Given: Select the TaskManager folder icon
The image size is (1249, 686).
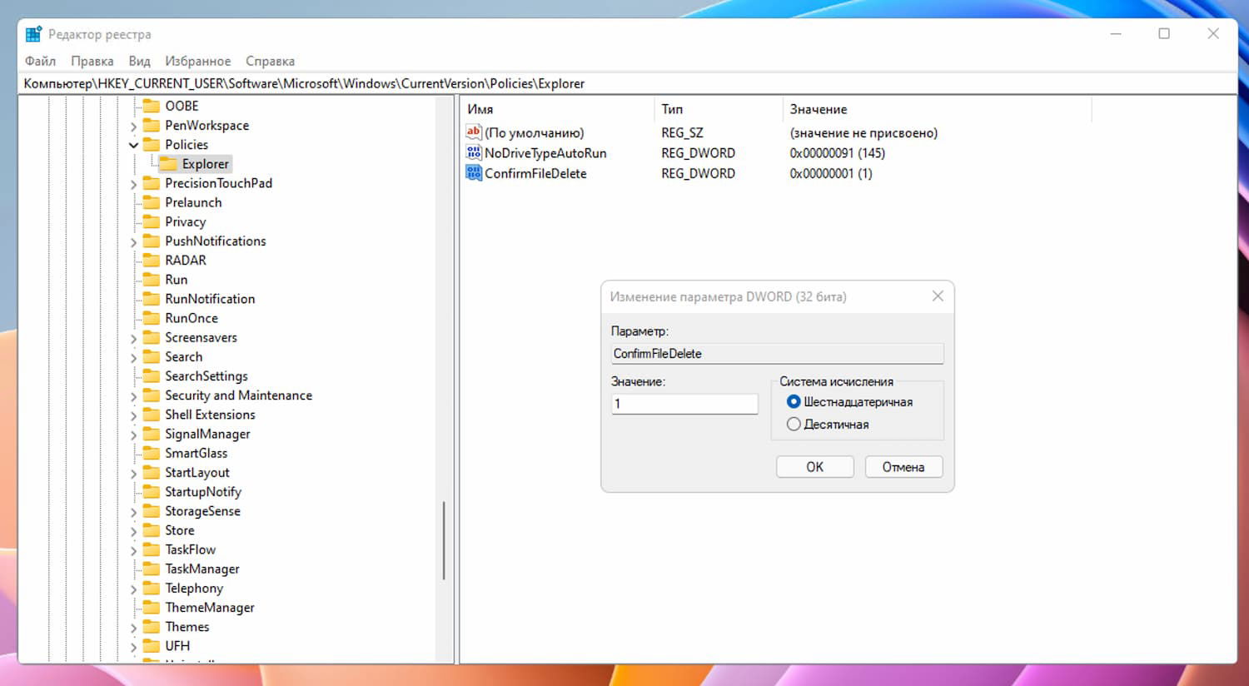Looking at the screenshot, I should click(151, 569).
